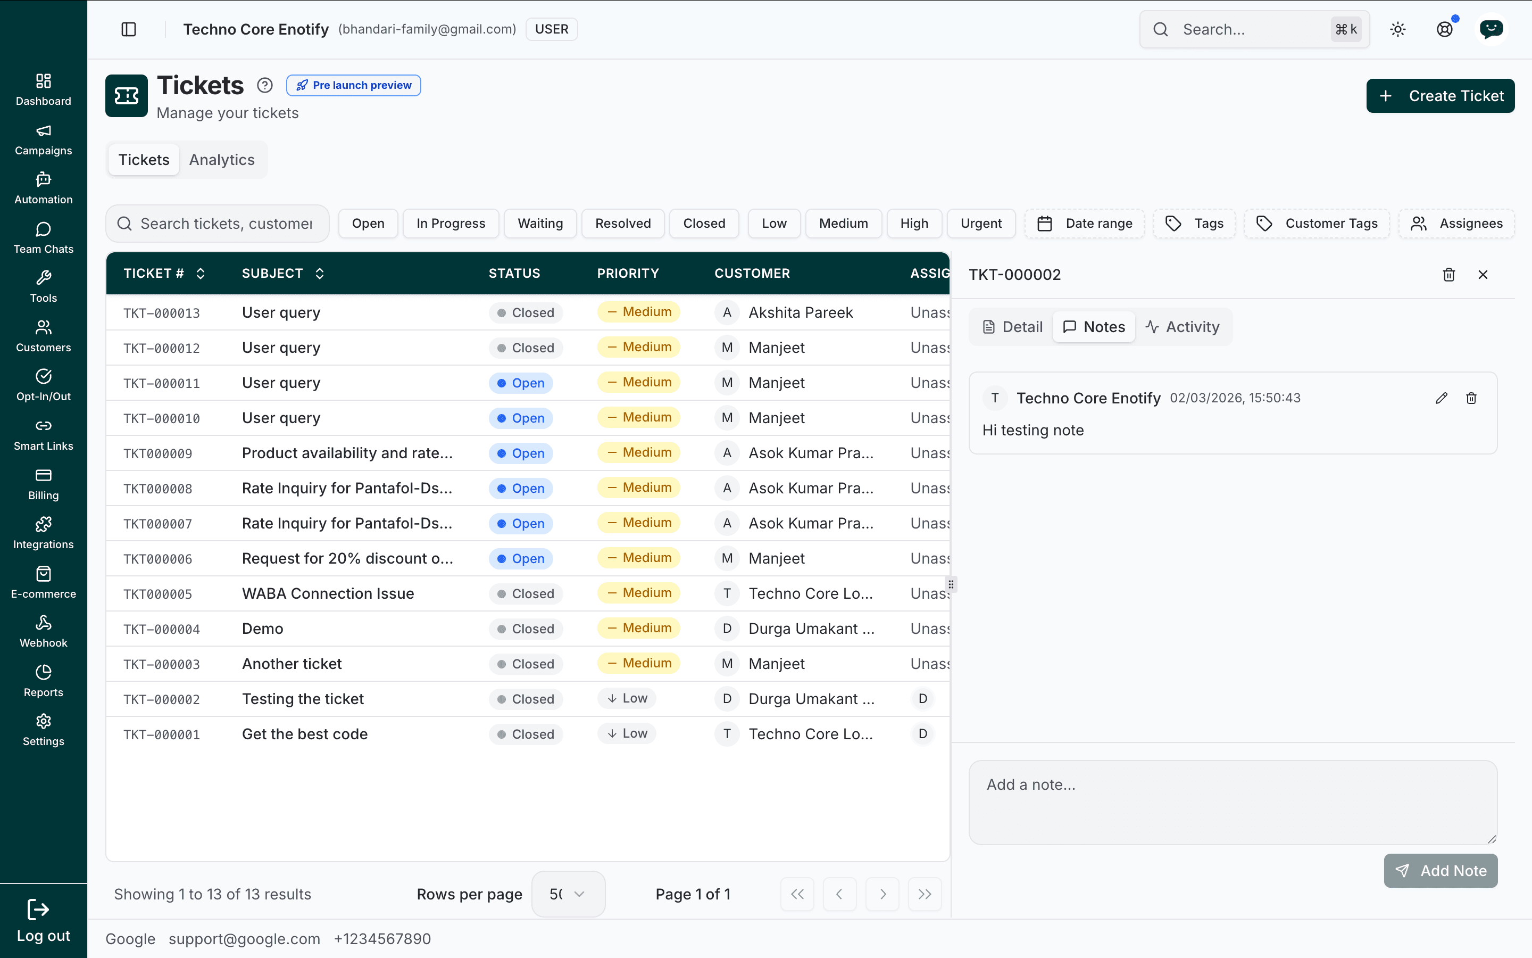Open the Assignees filter dropdown
This screenshot has width=1532, height=958.
pos(1456,224)
